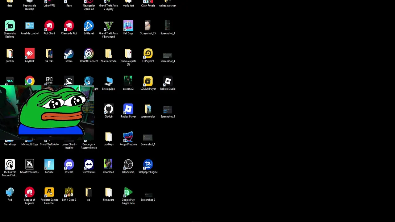Screen dimensions: 395x222
Task: Open the Battle.net shortcut
Action: pos(89,26)
